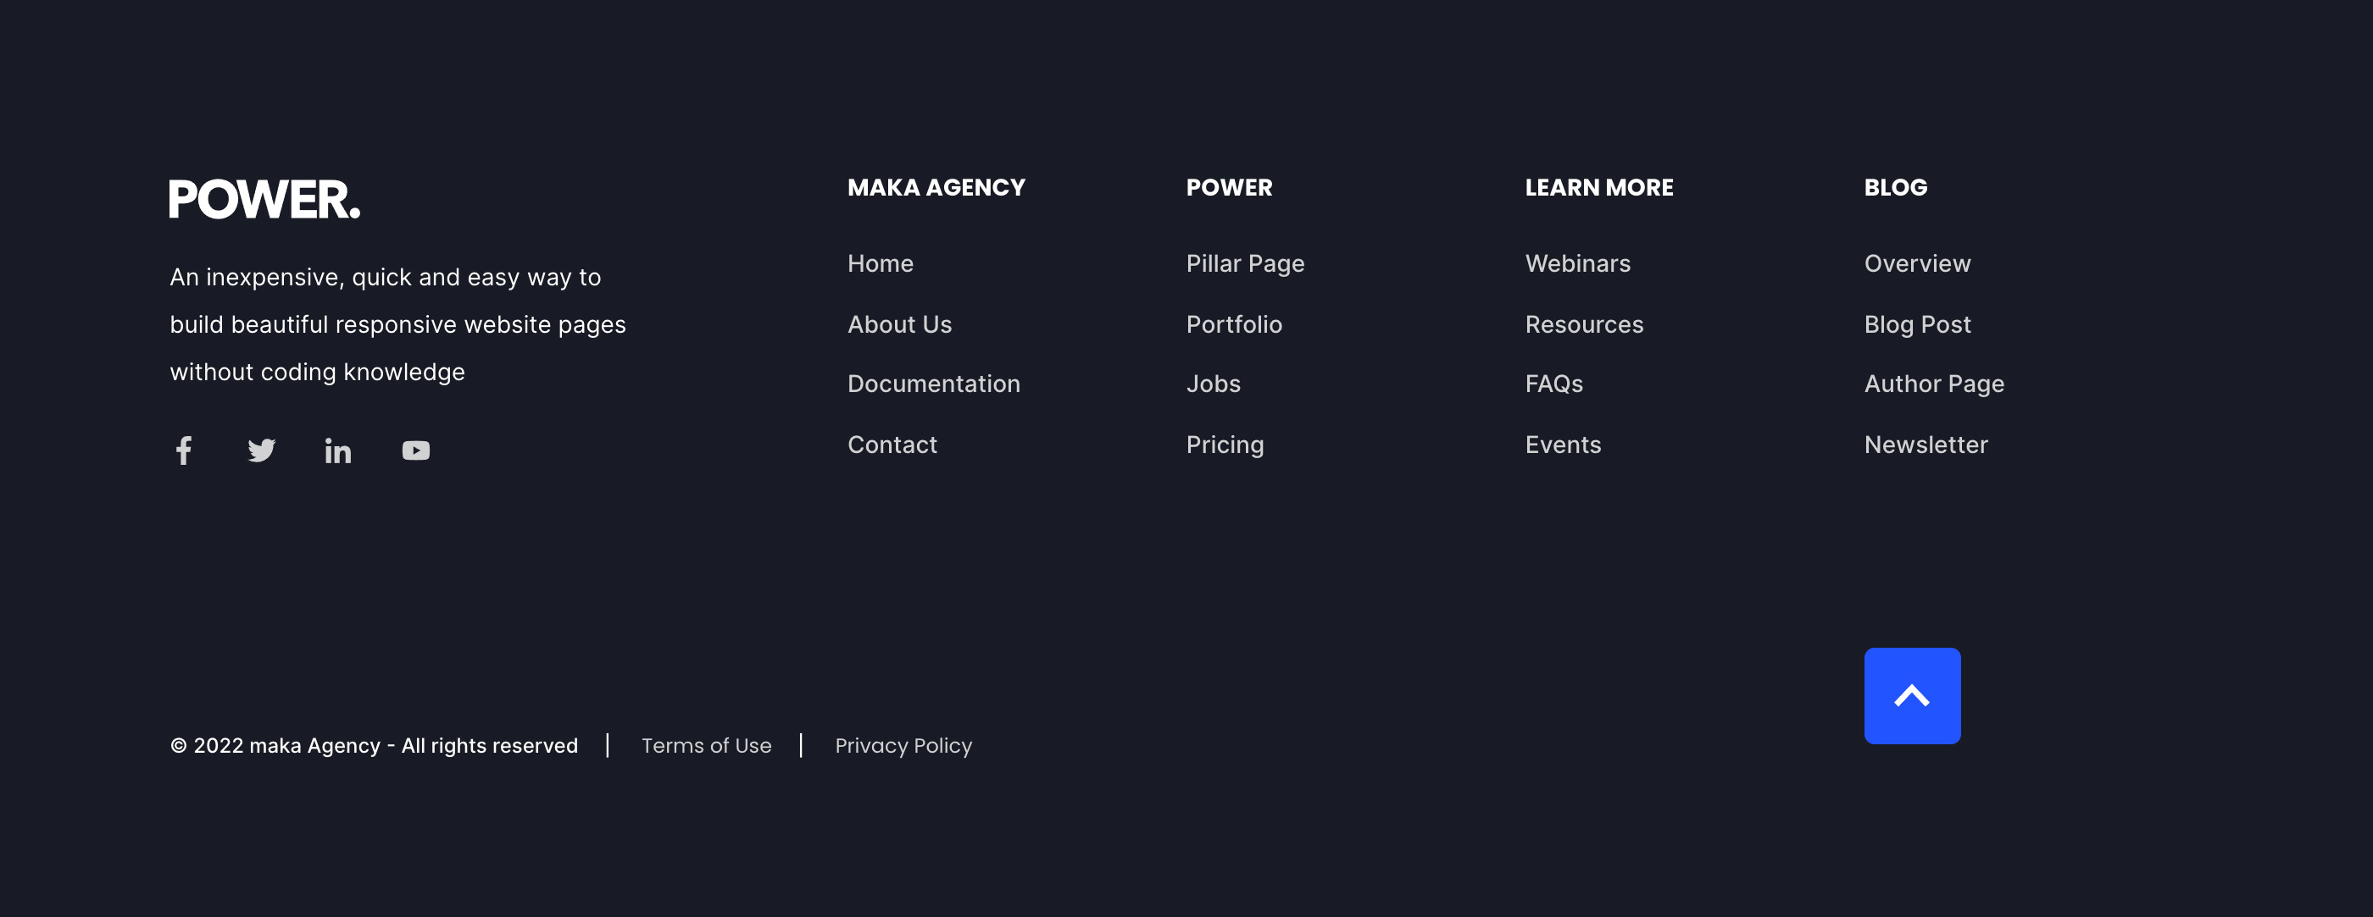Click the BLOG column heading
This screenshot has height=917, width=2373.
(1896, 188)
